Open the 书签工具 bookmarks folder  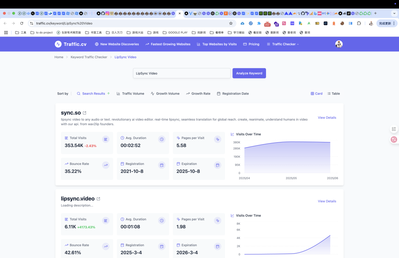click(x=93, y=33)
